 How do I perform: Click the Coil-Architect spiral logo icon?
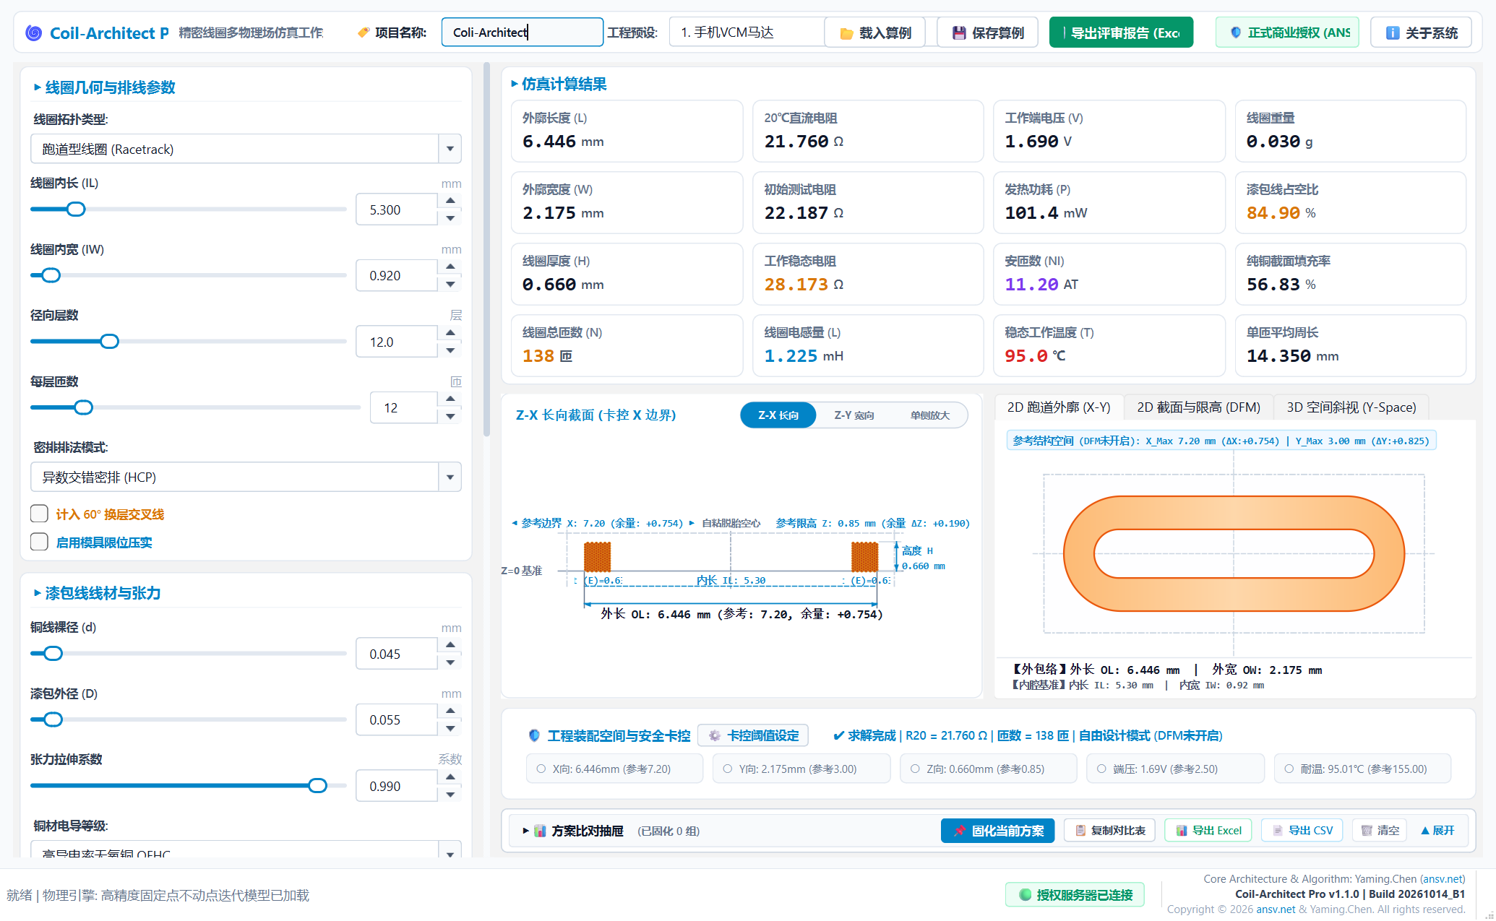[x=33, y=33]
